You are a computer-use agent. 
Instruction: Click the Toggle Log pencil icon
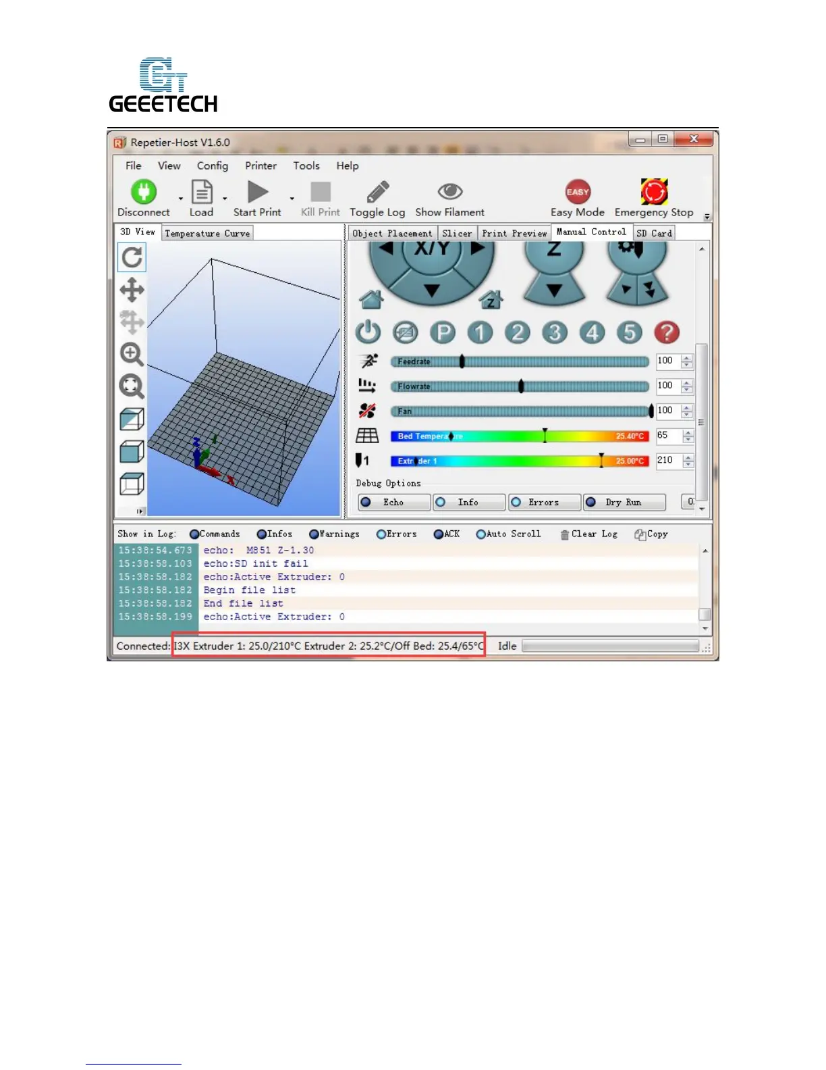[x=378, y=192]
